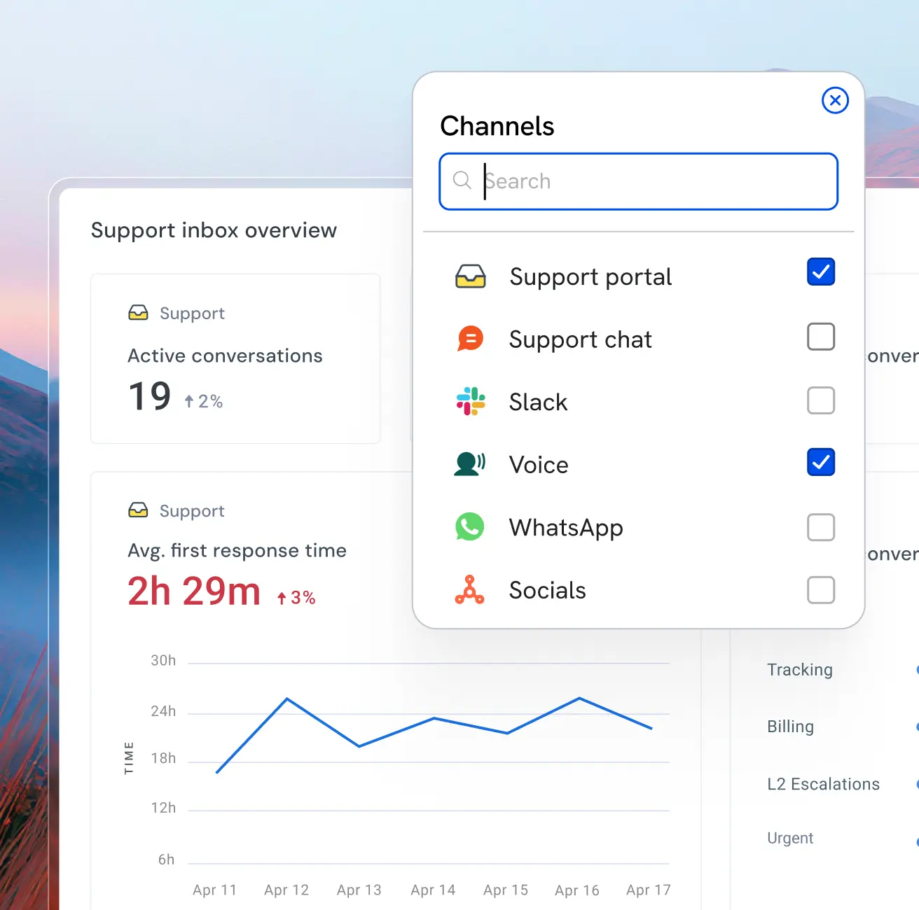Enable the Support chat checkbox
The width and height of the screenshot is (919, 910).
(x=821, y=337)
